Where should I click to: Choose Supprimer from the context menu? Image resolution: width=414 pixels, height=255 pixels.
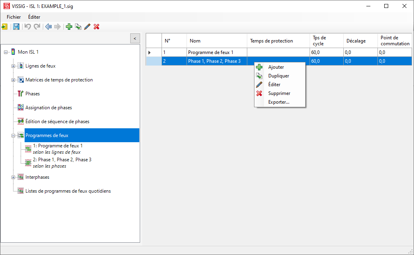(x=279, y=93)
